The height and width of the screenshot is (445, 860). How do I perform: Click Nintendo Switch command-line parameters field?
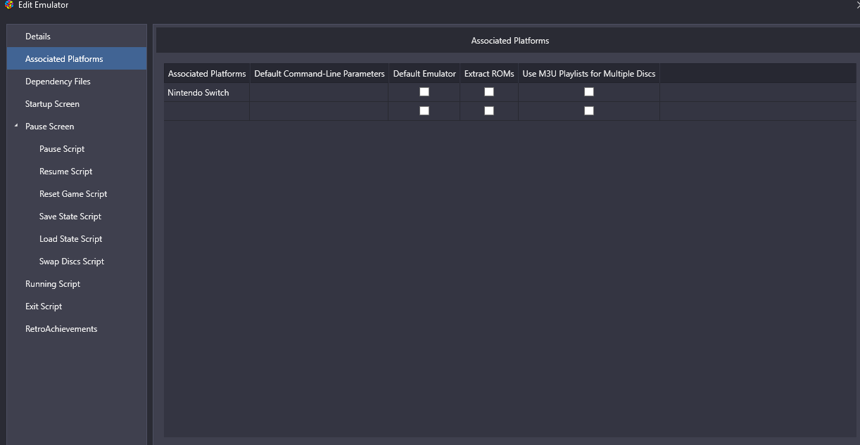tap(319, 93)
